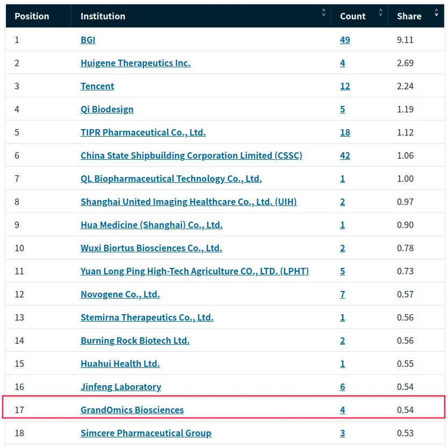View Novogene count of 7

pyautogui.click(x=342, y=294)
